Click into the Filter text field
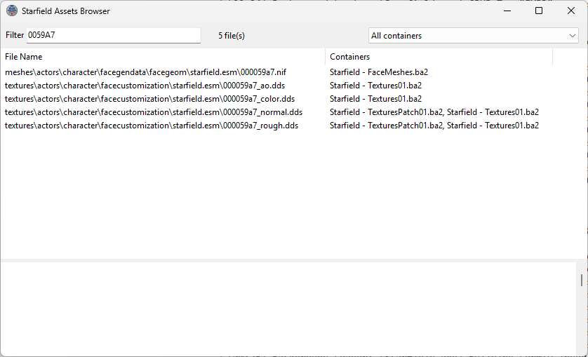The width and height of the screenshot is (588, 357). point(113,35)
